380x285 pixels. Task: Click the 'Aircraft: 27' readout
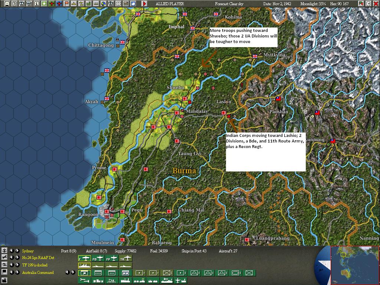coord(228,251)
